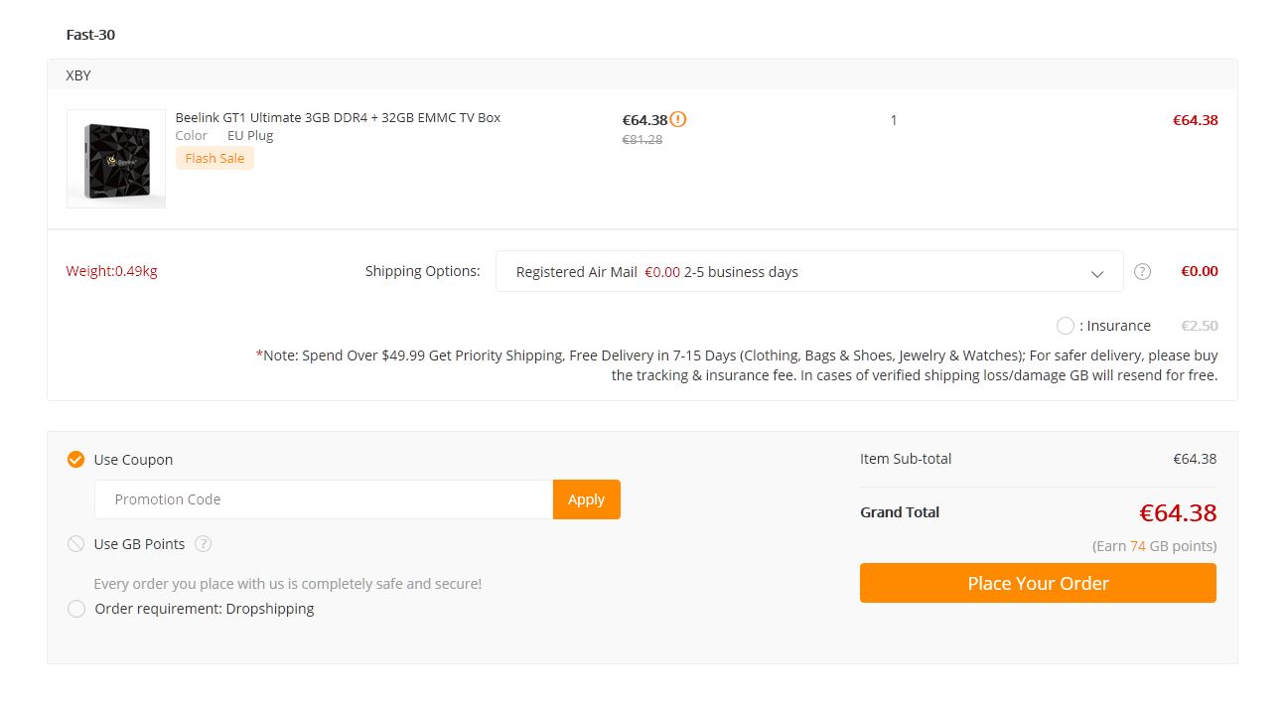Click the shipping cost €0.00 at right
The image size is (1285, 711).
pos(1200,271)
